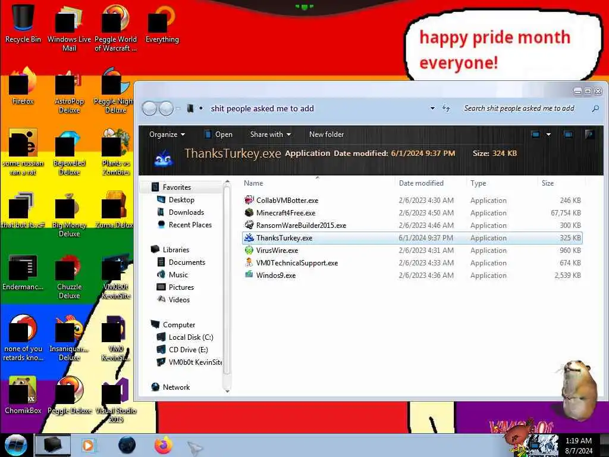Open the AstroPop Deluxe desktop shortcut

[69, 90]
